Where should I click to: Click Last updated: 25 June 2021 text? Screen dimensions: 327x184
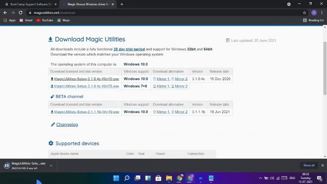pyautogui.click(x=253, y=40)
